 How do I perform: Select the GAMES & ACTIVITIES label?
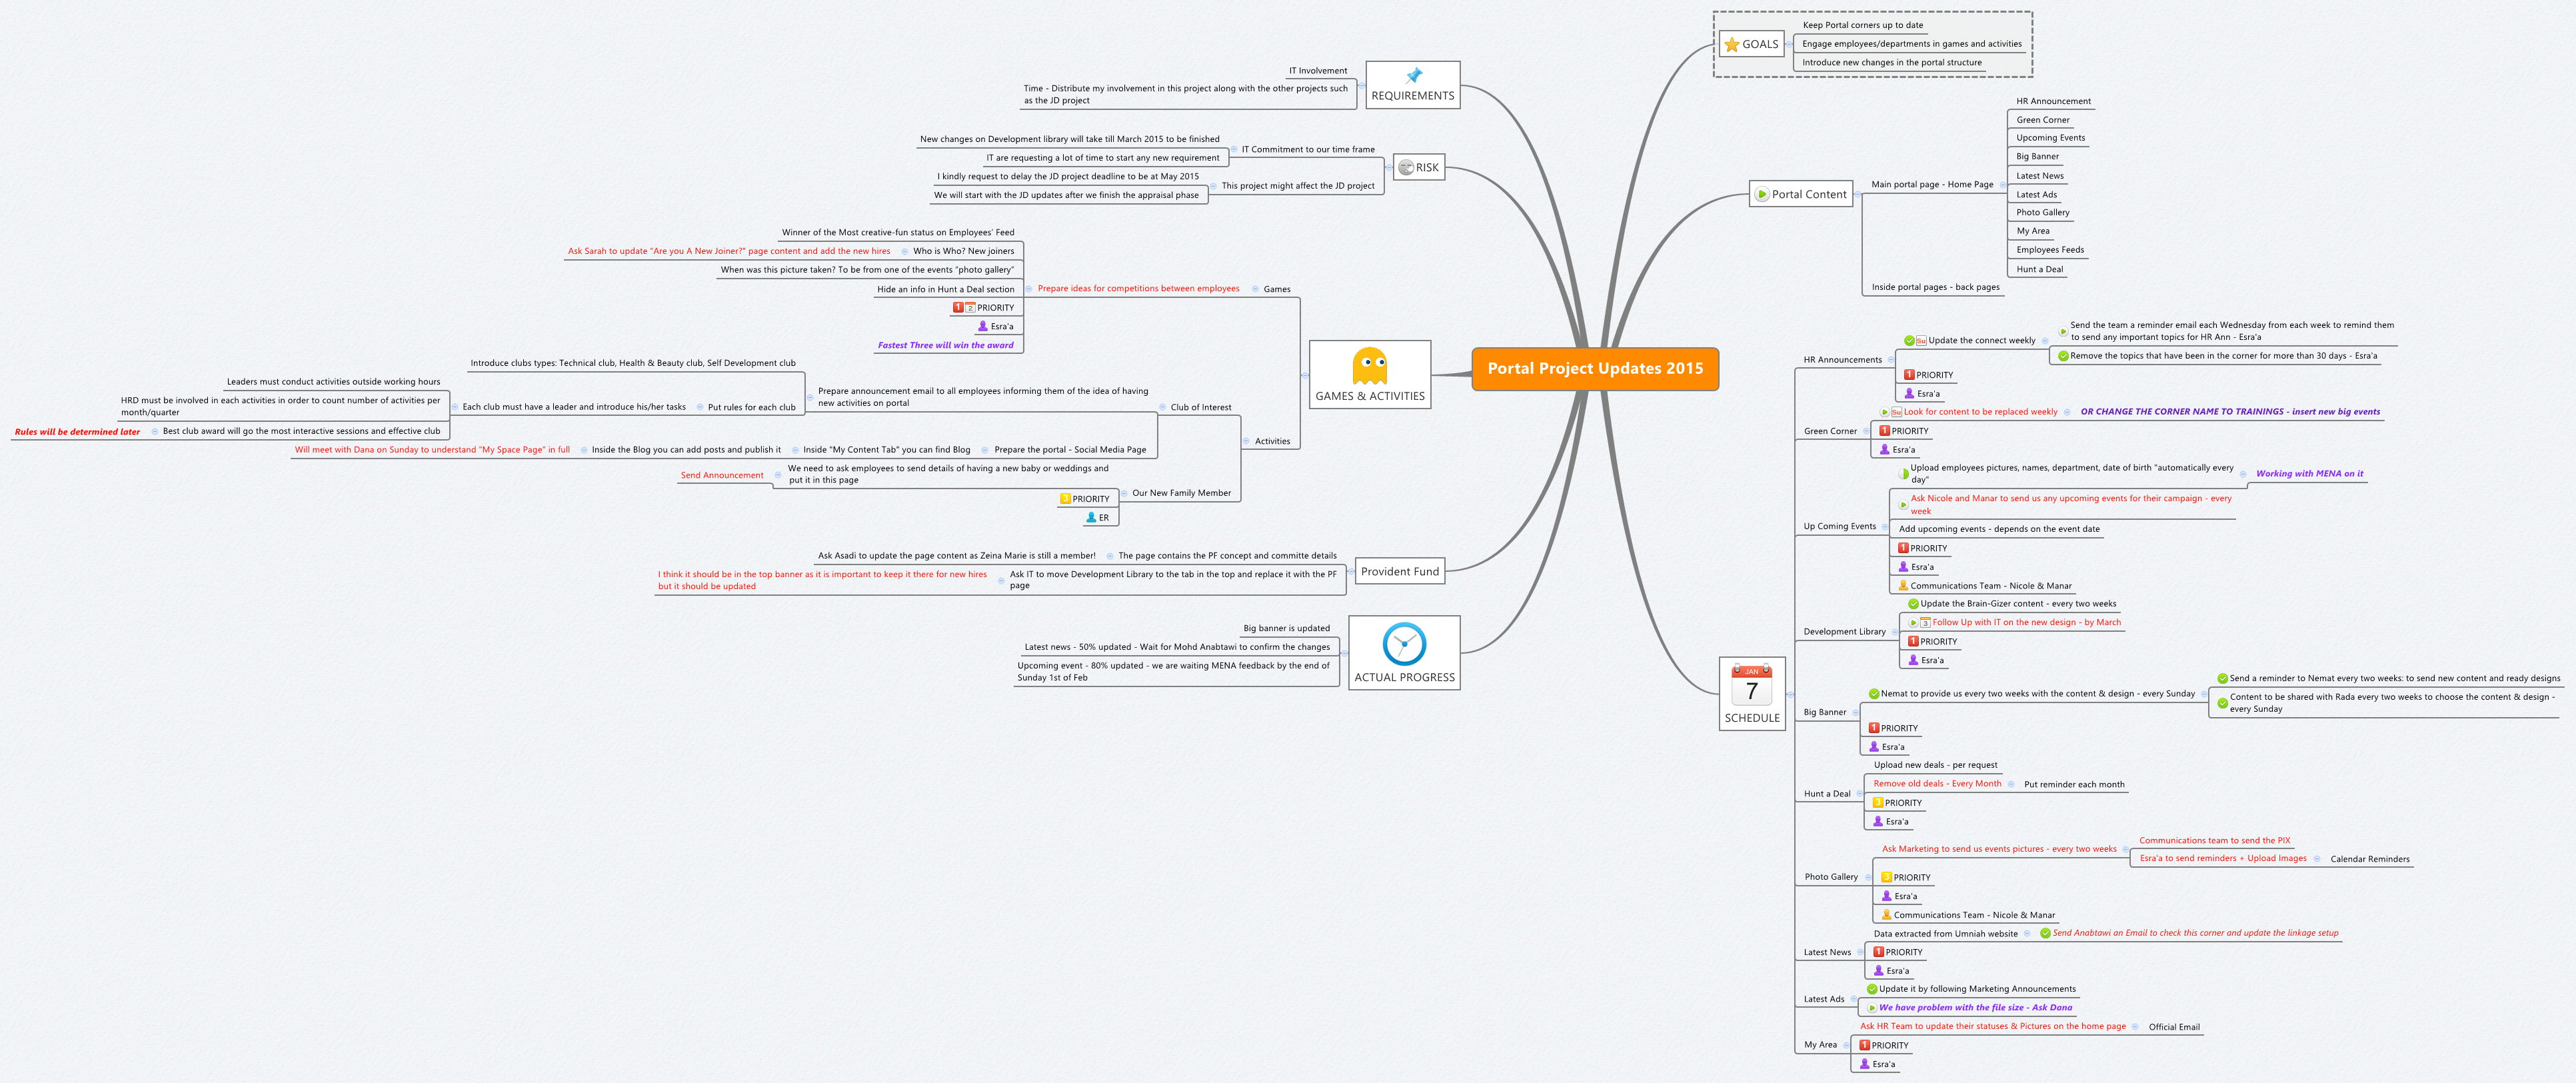1370,397
